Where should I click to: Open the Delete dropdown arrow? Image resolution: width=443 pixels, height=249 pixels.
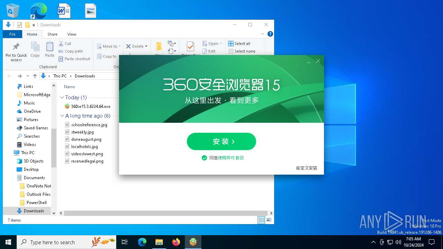[146, 46]
